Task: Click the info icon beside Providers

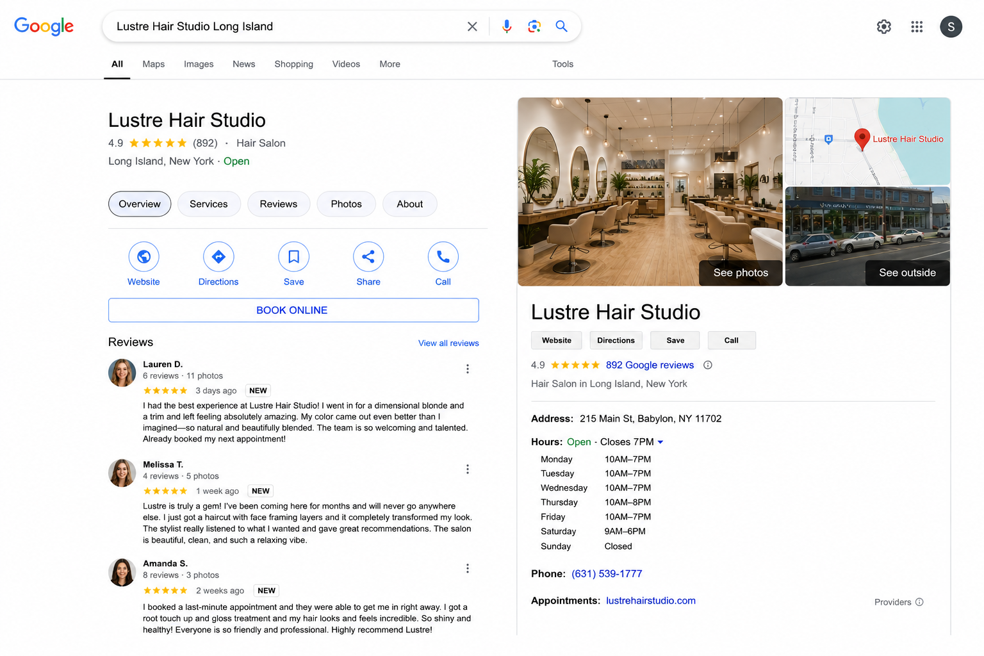Action: [x=919, y=602]
